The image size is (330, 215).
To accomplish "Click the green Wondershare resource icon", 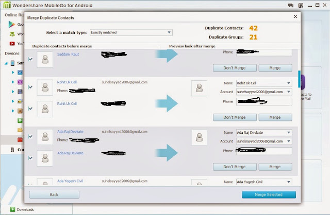I will [x=12, y=34].
